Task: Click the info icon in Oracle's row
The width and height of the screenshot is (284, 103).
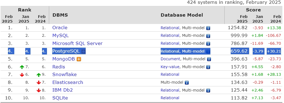Action: (208, 28)
